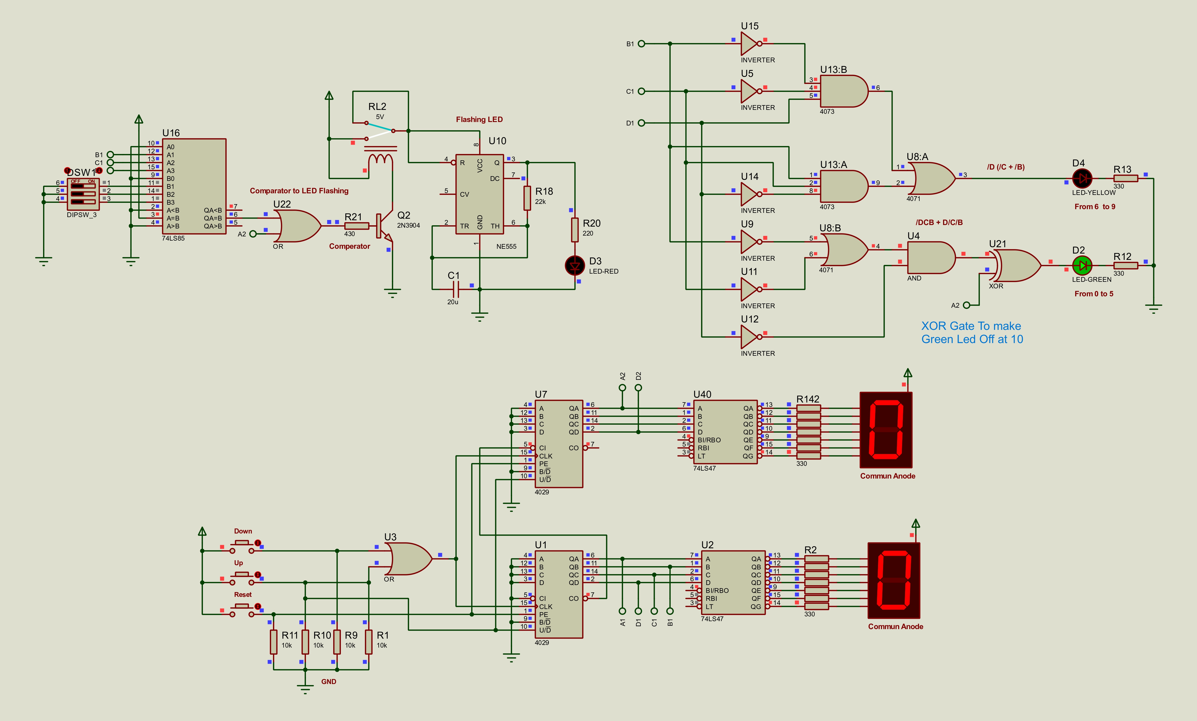Click the U10 NE555 timer chip
This screenshot has width=1197, height=721.
(480, 194)
